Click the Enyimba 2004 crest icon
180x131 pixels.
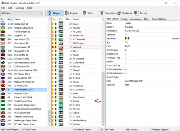pyautogui.click(x=3, y=93)
